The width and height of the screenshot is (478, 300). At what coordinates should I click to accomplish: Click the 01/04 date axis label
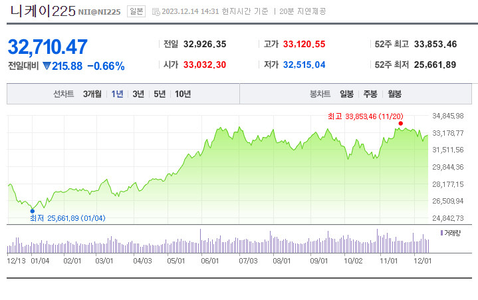click(x=40, y=261)
